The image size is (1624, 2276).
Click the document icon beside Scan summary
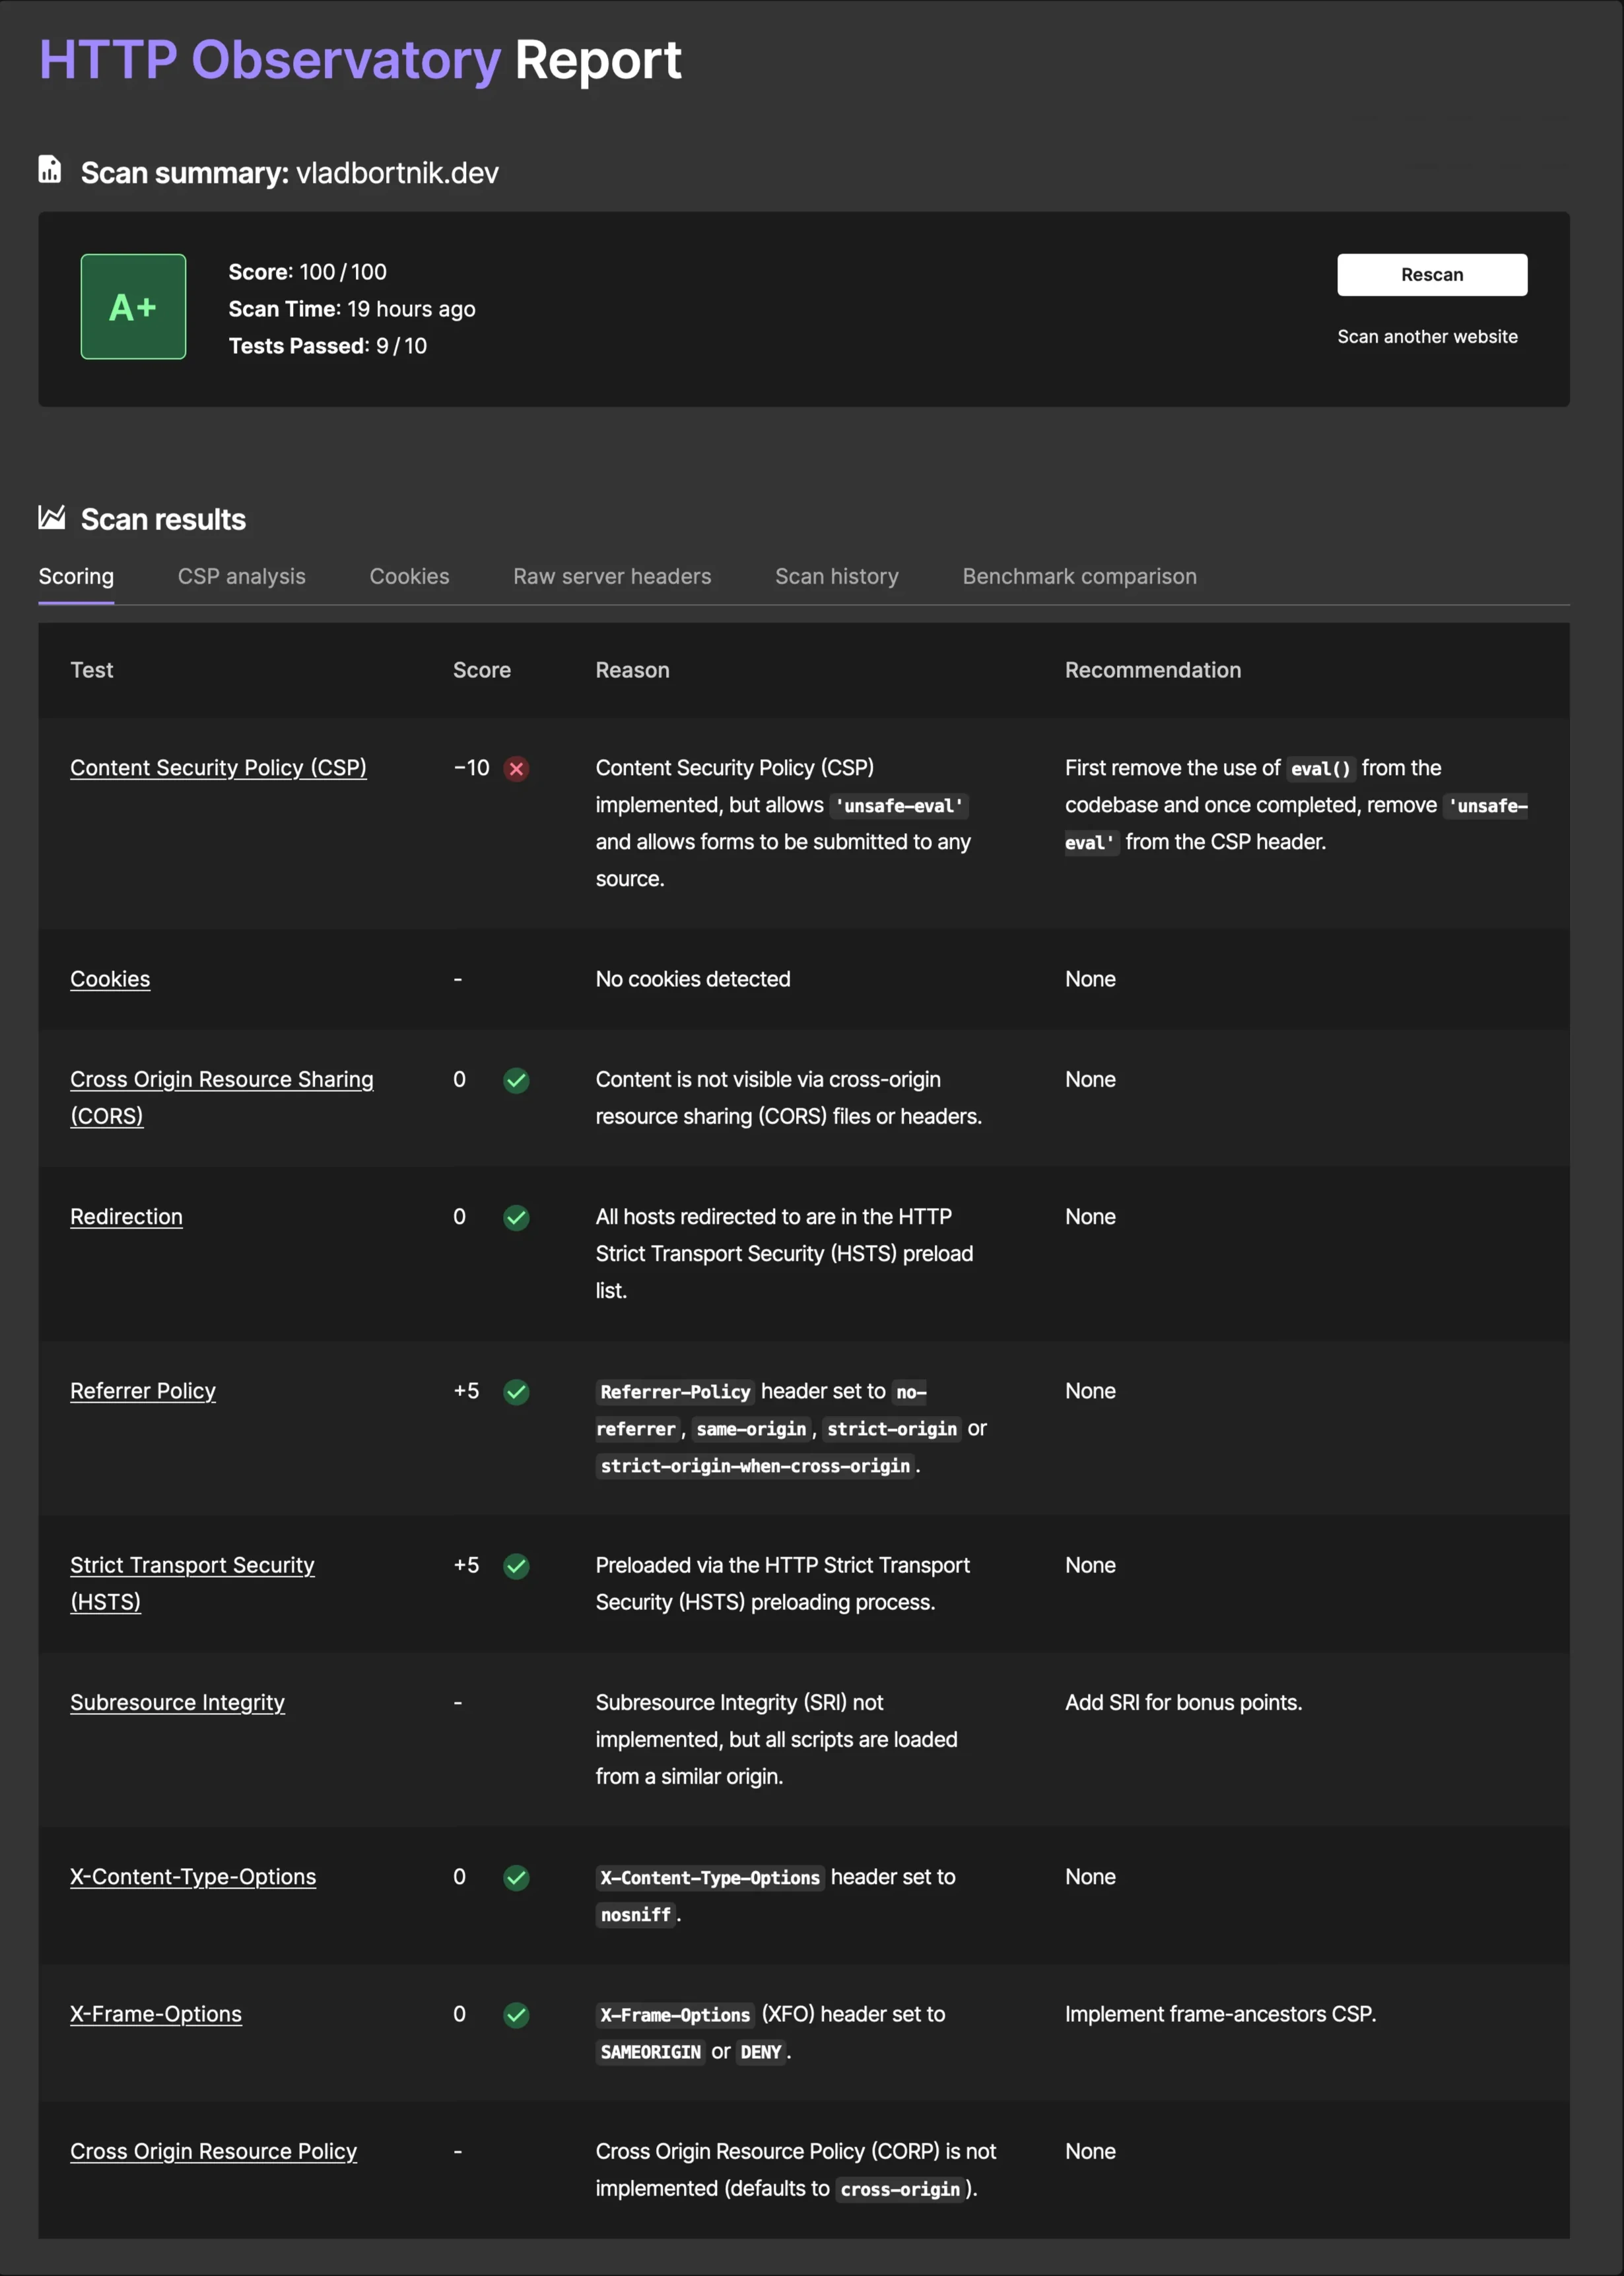pyautogui.click(x=49, y=171)
